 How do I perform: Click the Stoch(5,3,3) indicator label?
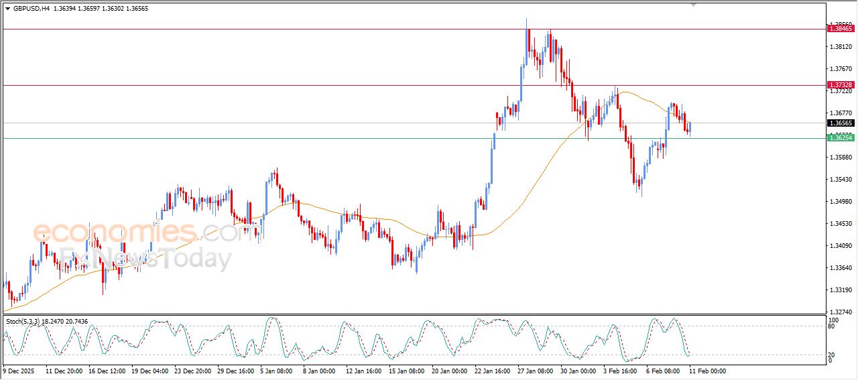point(23,322)
